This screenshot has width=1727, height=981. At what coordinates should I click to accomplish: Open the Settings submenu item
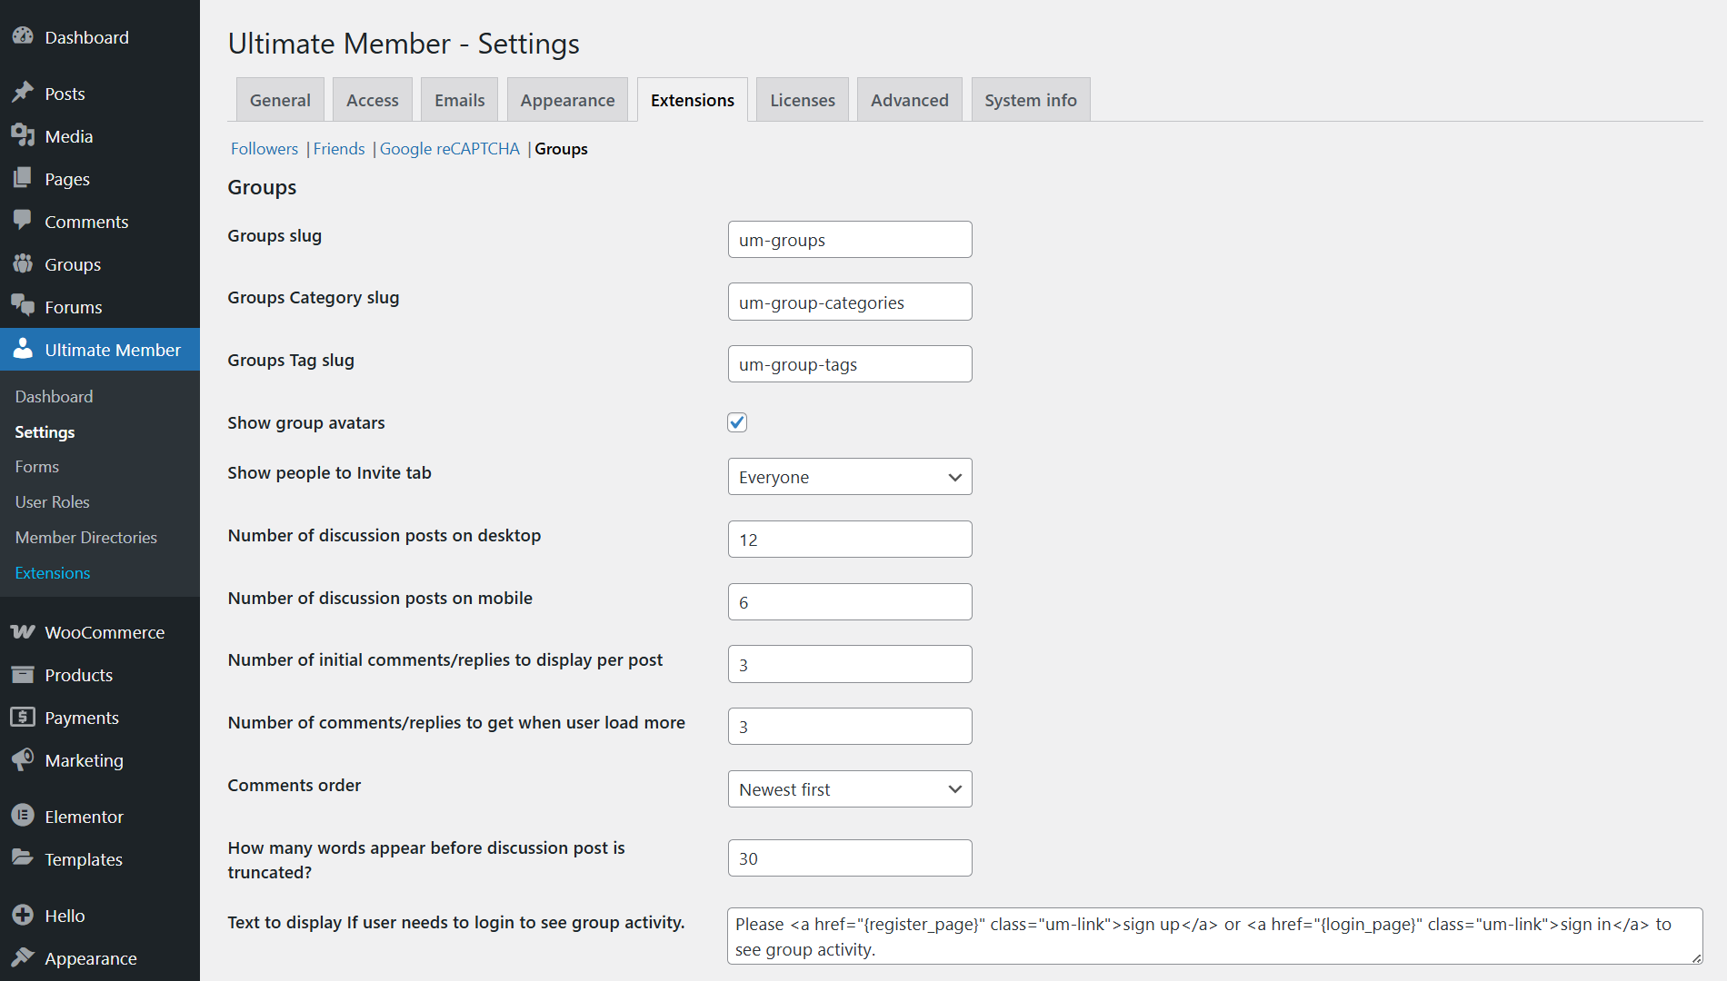pyautogui.click(x=45, y=432)
